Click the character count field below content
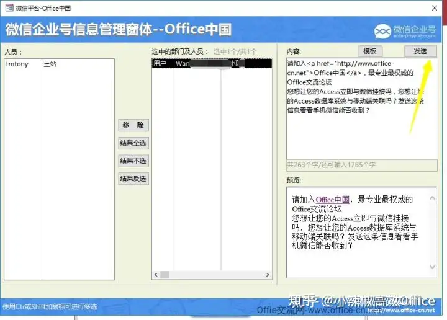This screenshot has height=320, width=447. (x=361, y=166)
